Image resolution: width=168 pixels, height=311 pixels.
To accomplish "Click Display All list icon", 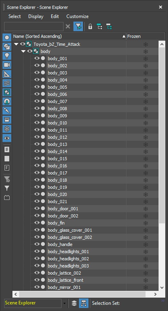I will pyautogui.click(x=7, y=149).
